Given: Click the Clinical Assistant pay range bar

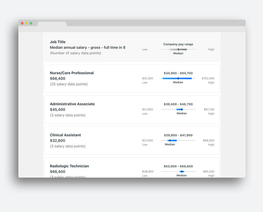Looking at the screenshot, I should (178, 141).
